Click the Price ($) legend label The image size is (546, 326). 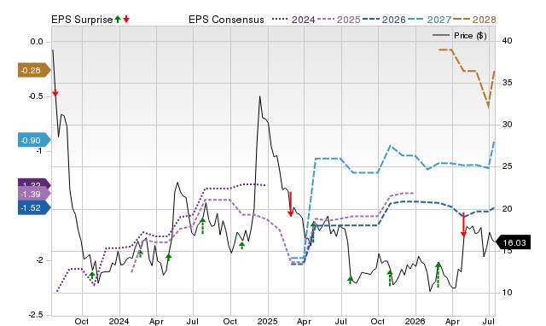(470, 36)
